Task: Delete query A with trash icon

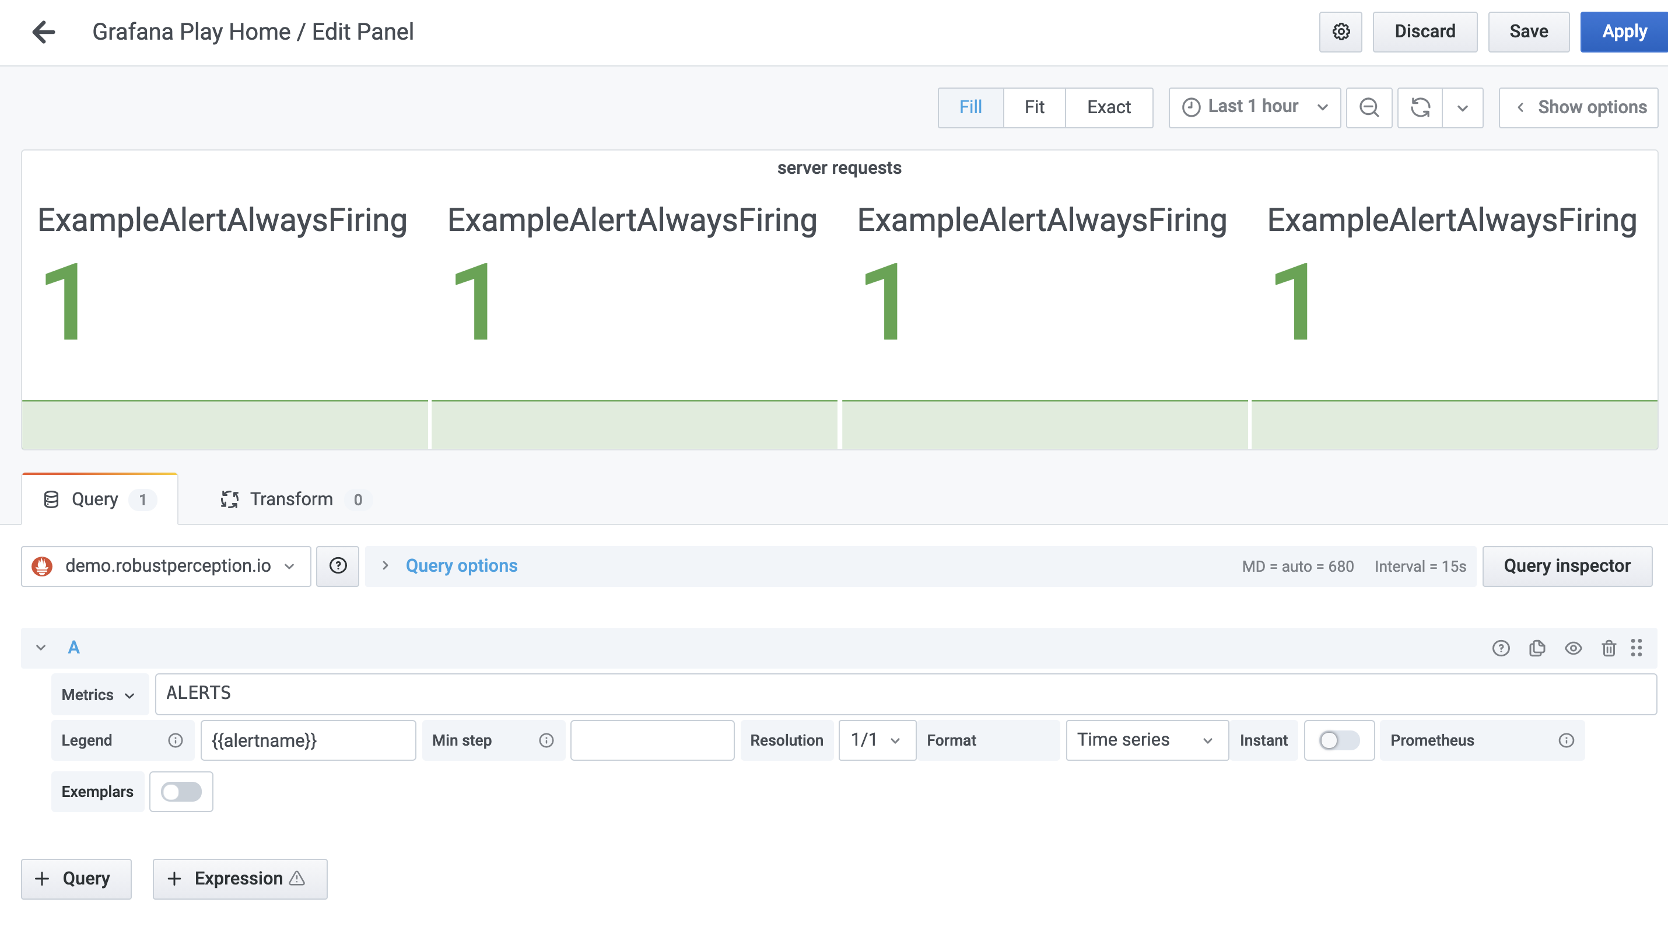Action: (1609, 648)
